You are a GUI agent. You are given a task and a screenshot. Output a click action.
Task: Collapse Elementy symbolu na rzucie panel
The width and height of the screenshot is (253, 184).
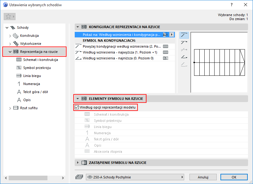(x=78, y=99)
